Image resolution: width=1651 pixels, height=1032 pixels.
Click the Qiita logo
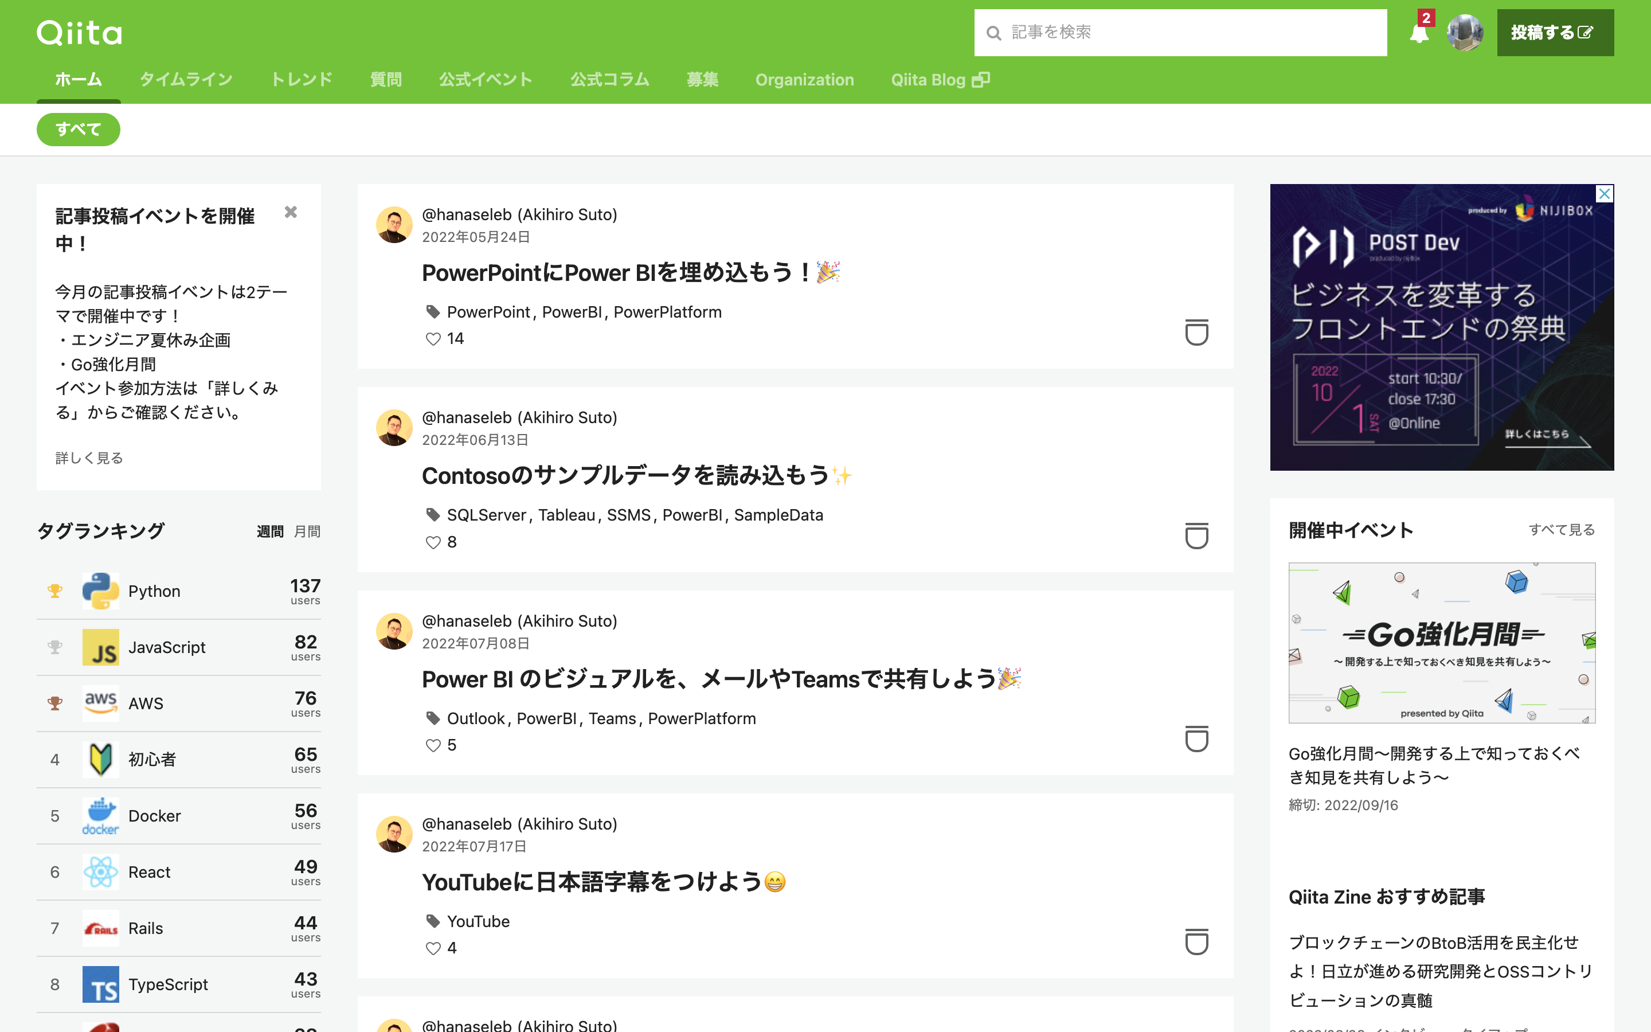coord(79,32)
